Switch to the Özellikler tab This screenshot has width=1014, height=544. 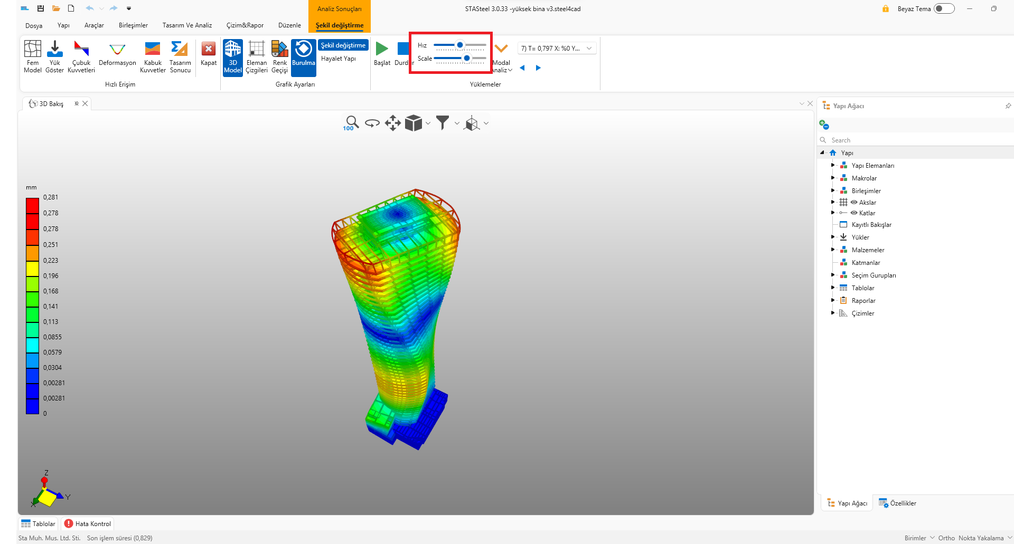pos(898,503)
